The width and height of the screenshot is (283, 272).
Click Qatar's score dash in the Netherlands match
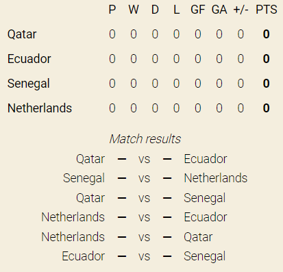pos(167,237)
